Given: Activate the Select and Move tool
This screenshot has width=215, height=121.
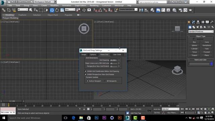Looking at the screenshot, I should (52, 10).
